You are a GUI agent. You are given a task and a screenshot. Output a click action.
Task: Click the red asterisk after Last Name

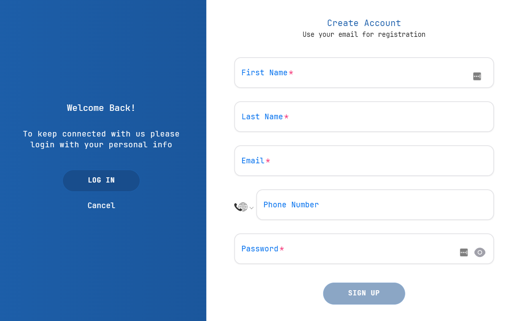(286, 117)
